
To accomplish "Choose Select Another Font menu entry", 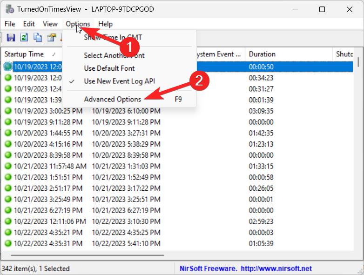I will (x=129, y=55).
